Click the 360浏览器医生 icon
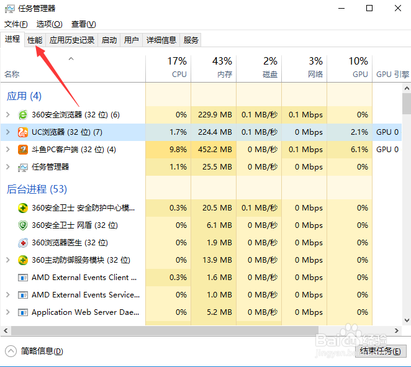411x367 pixels. (x=23, y=243)
